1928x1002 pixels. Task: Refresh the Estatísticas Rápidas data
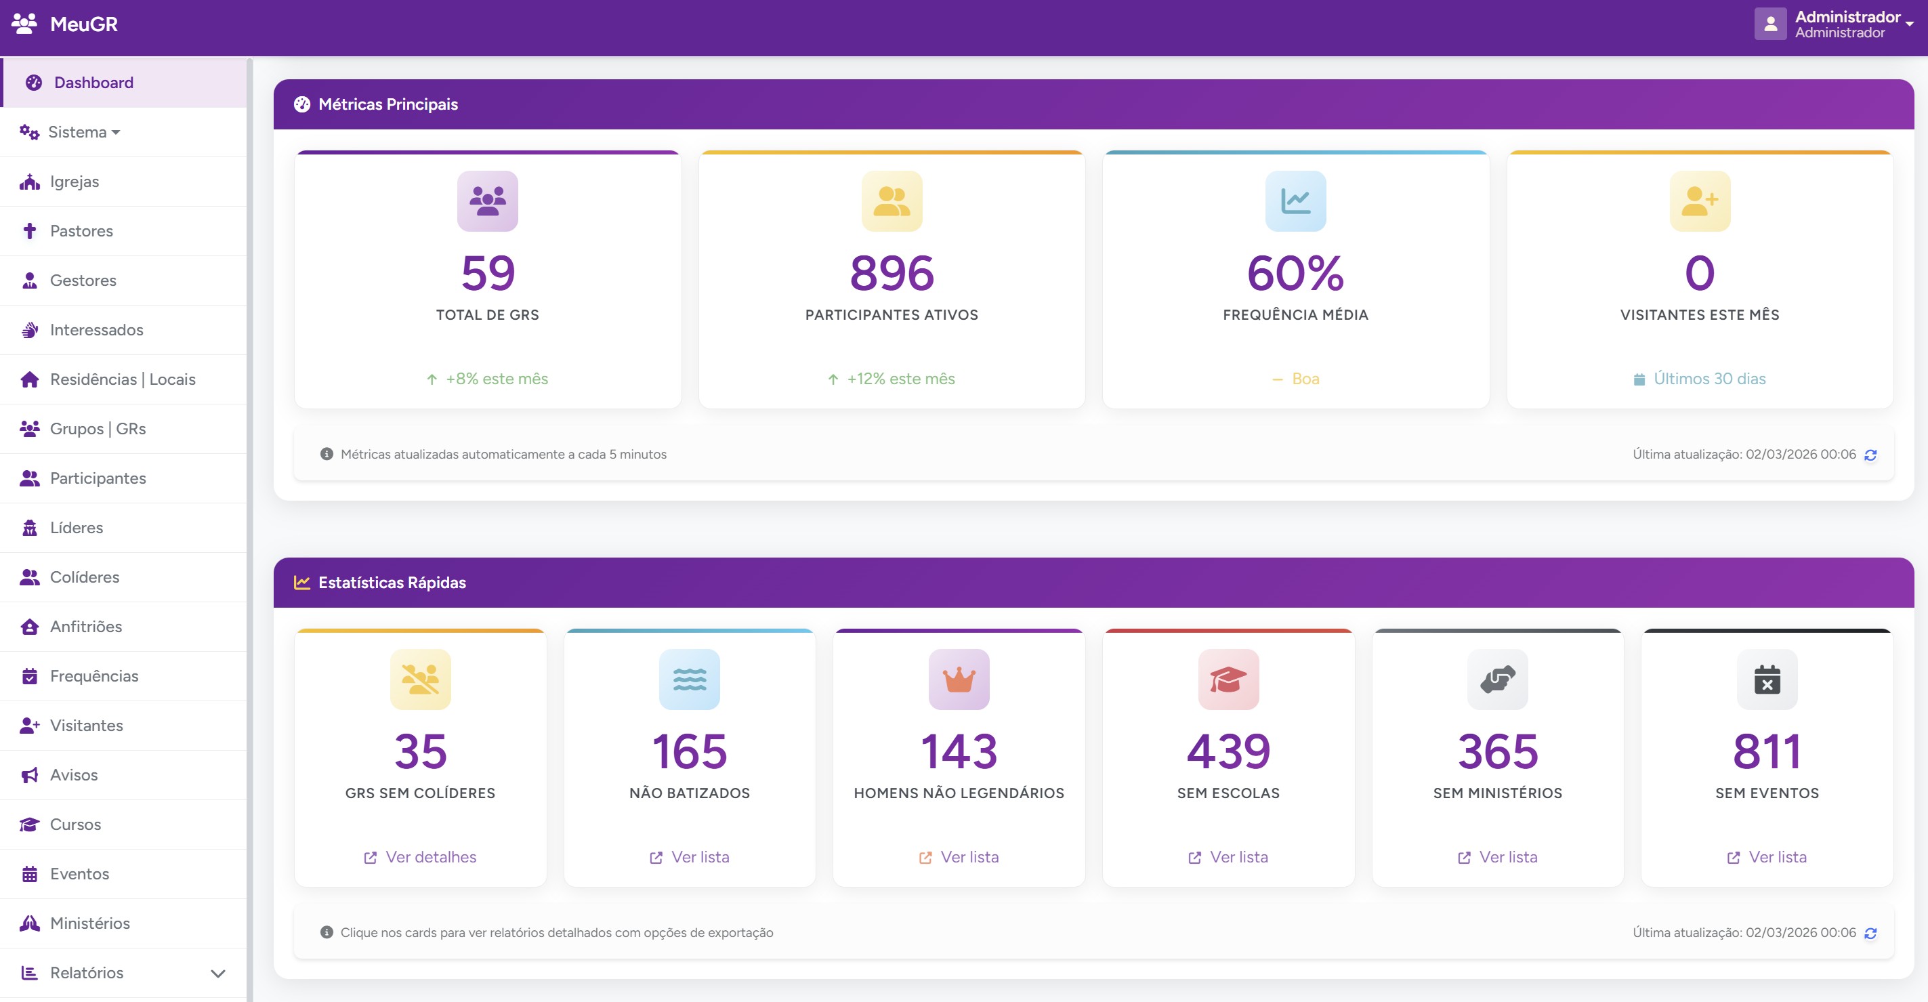click(x=1871, y=932)
